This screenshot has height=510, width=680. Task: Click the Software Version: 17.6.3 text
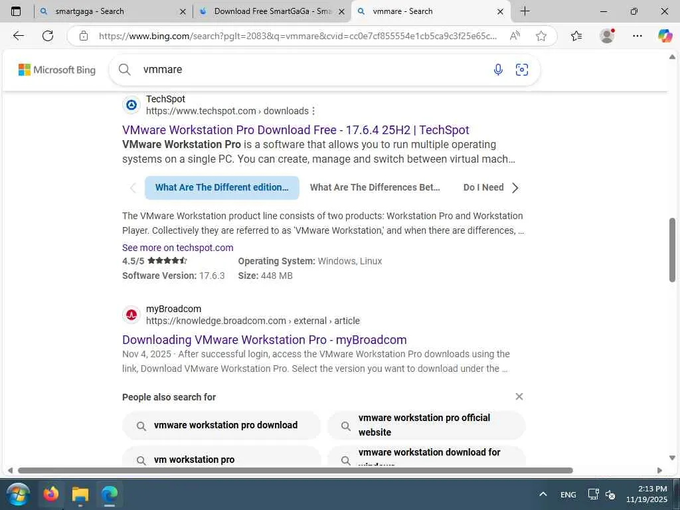tap(173, 276)
